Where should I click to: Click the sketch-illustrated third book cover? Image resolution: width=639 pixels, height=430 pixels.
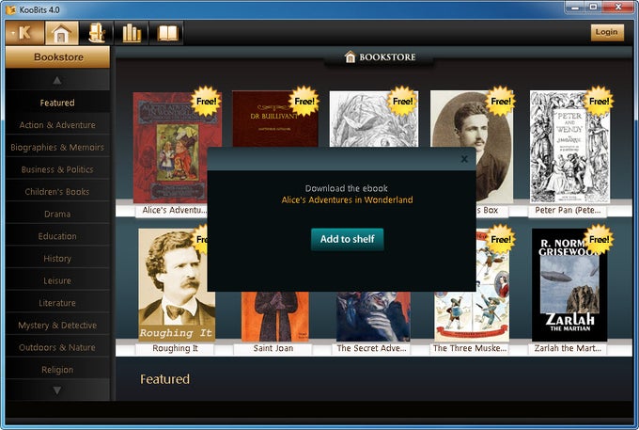coord(374,119)
